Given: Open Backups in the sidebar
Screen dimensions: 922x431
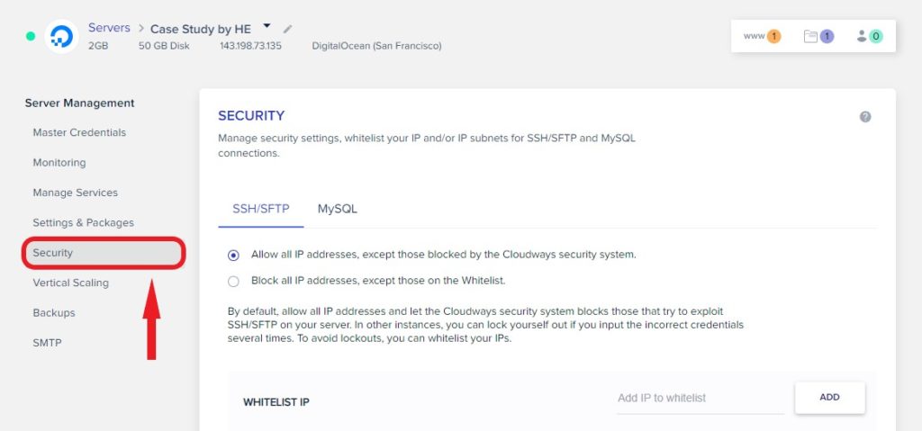Looking at the screenshot, I should tap(54, 313).
